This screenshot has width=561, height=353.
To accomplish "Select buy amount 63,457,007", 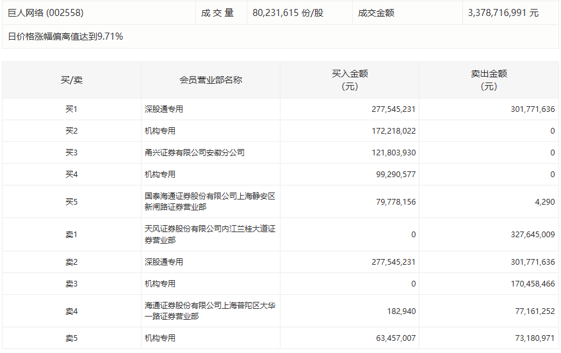I will click(x=396, y=338).
